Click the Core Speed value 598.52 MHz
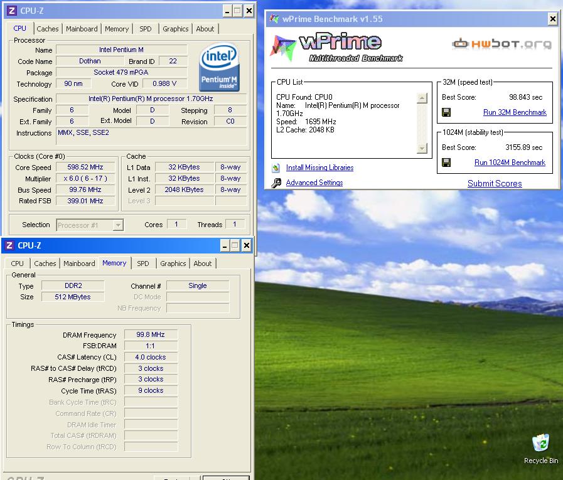The width and height of the screenshot is (563, 480). 85,168
